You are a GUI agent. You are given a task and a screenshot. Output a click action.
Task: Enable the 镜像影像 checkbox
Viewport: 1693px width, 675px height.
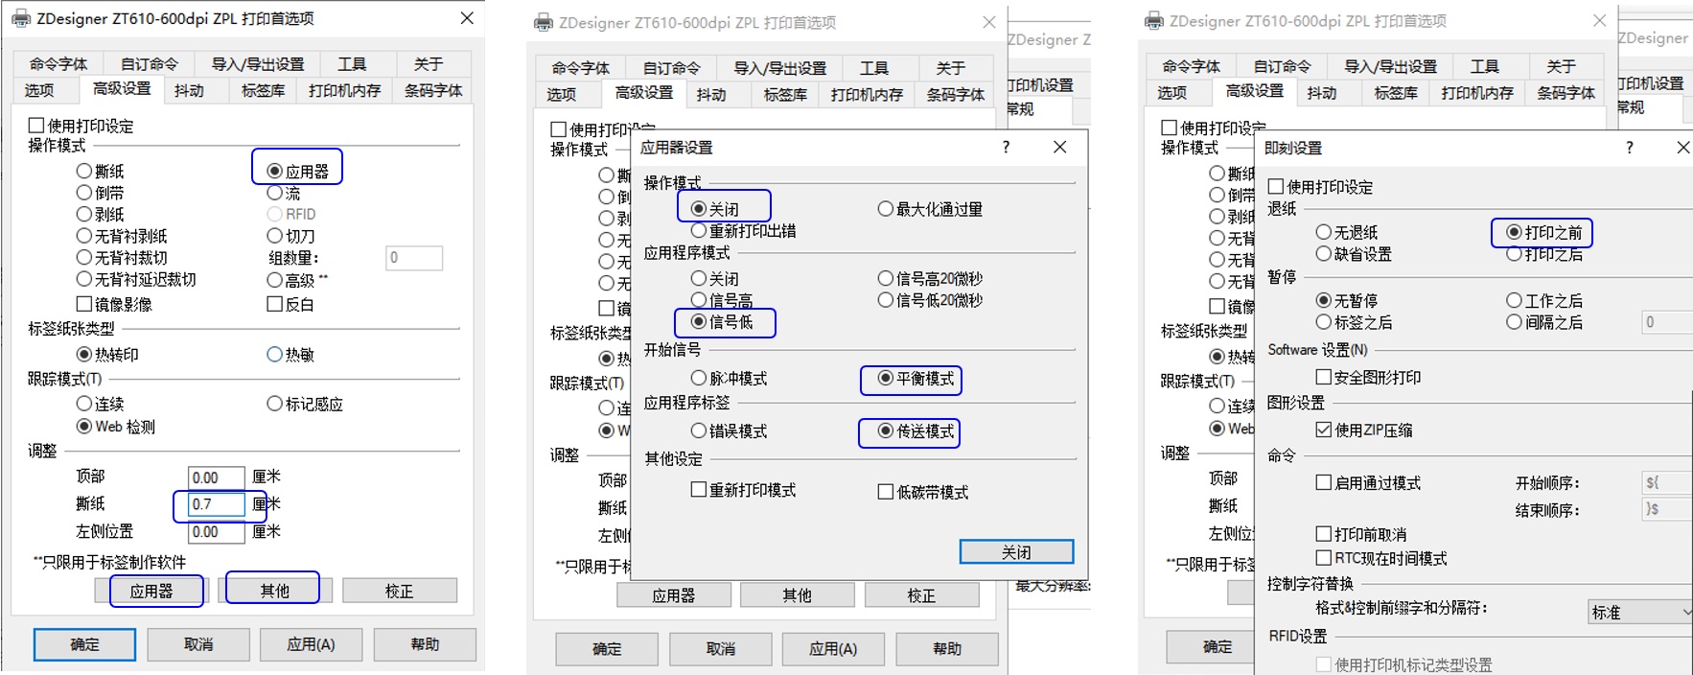[x=84, y=304]
